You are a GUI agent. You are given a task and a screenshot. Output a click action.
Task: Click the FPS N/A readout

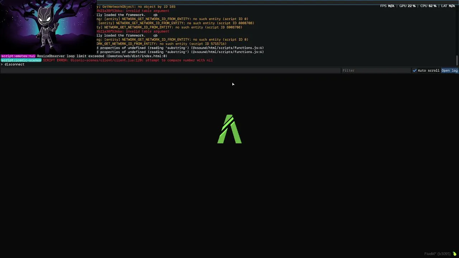387,6
